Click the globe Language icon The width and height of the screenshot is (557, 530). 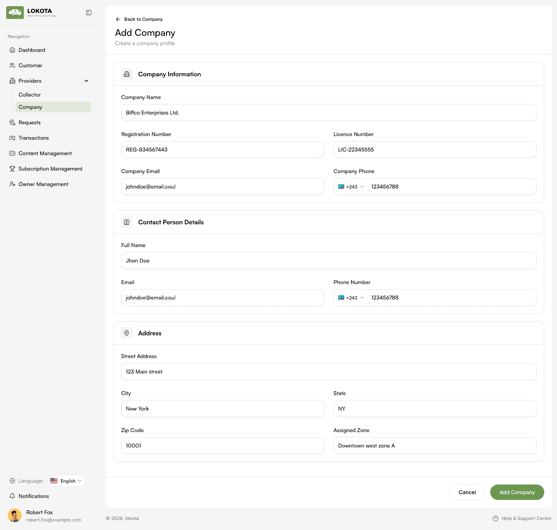click(x=12, y=481)
